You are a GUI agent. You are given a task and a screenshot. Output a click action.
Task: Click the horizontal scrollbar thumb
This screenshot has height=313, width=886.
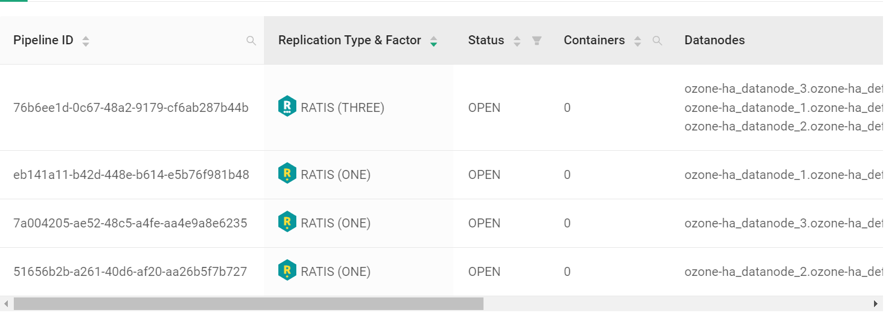tap(248, 304)
